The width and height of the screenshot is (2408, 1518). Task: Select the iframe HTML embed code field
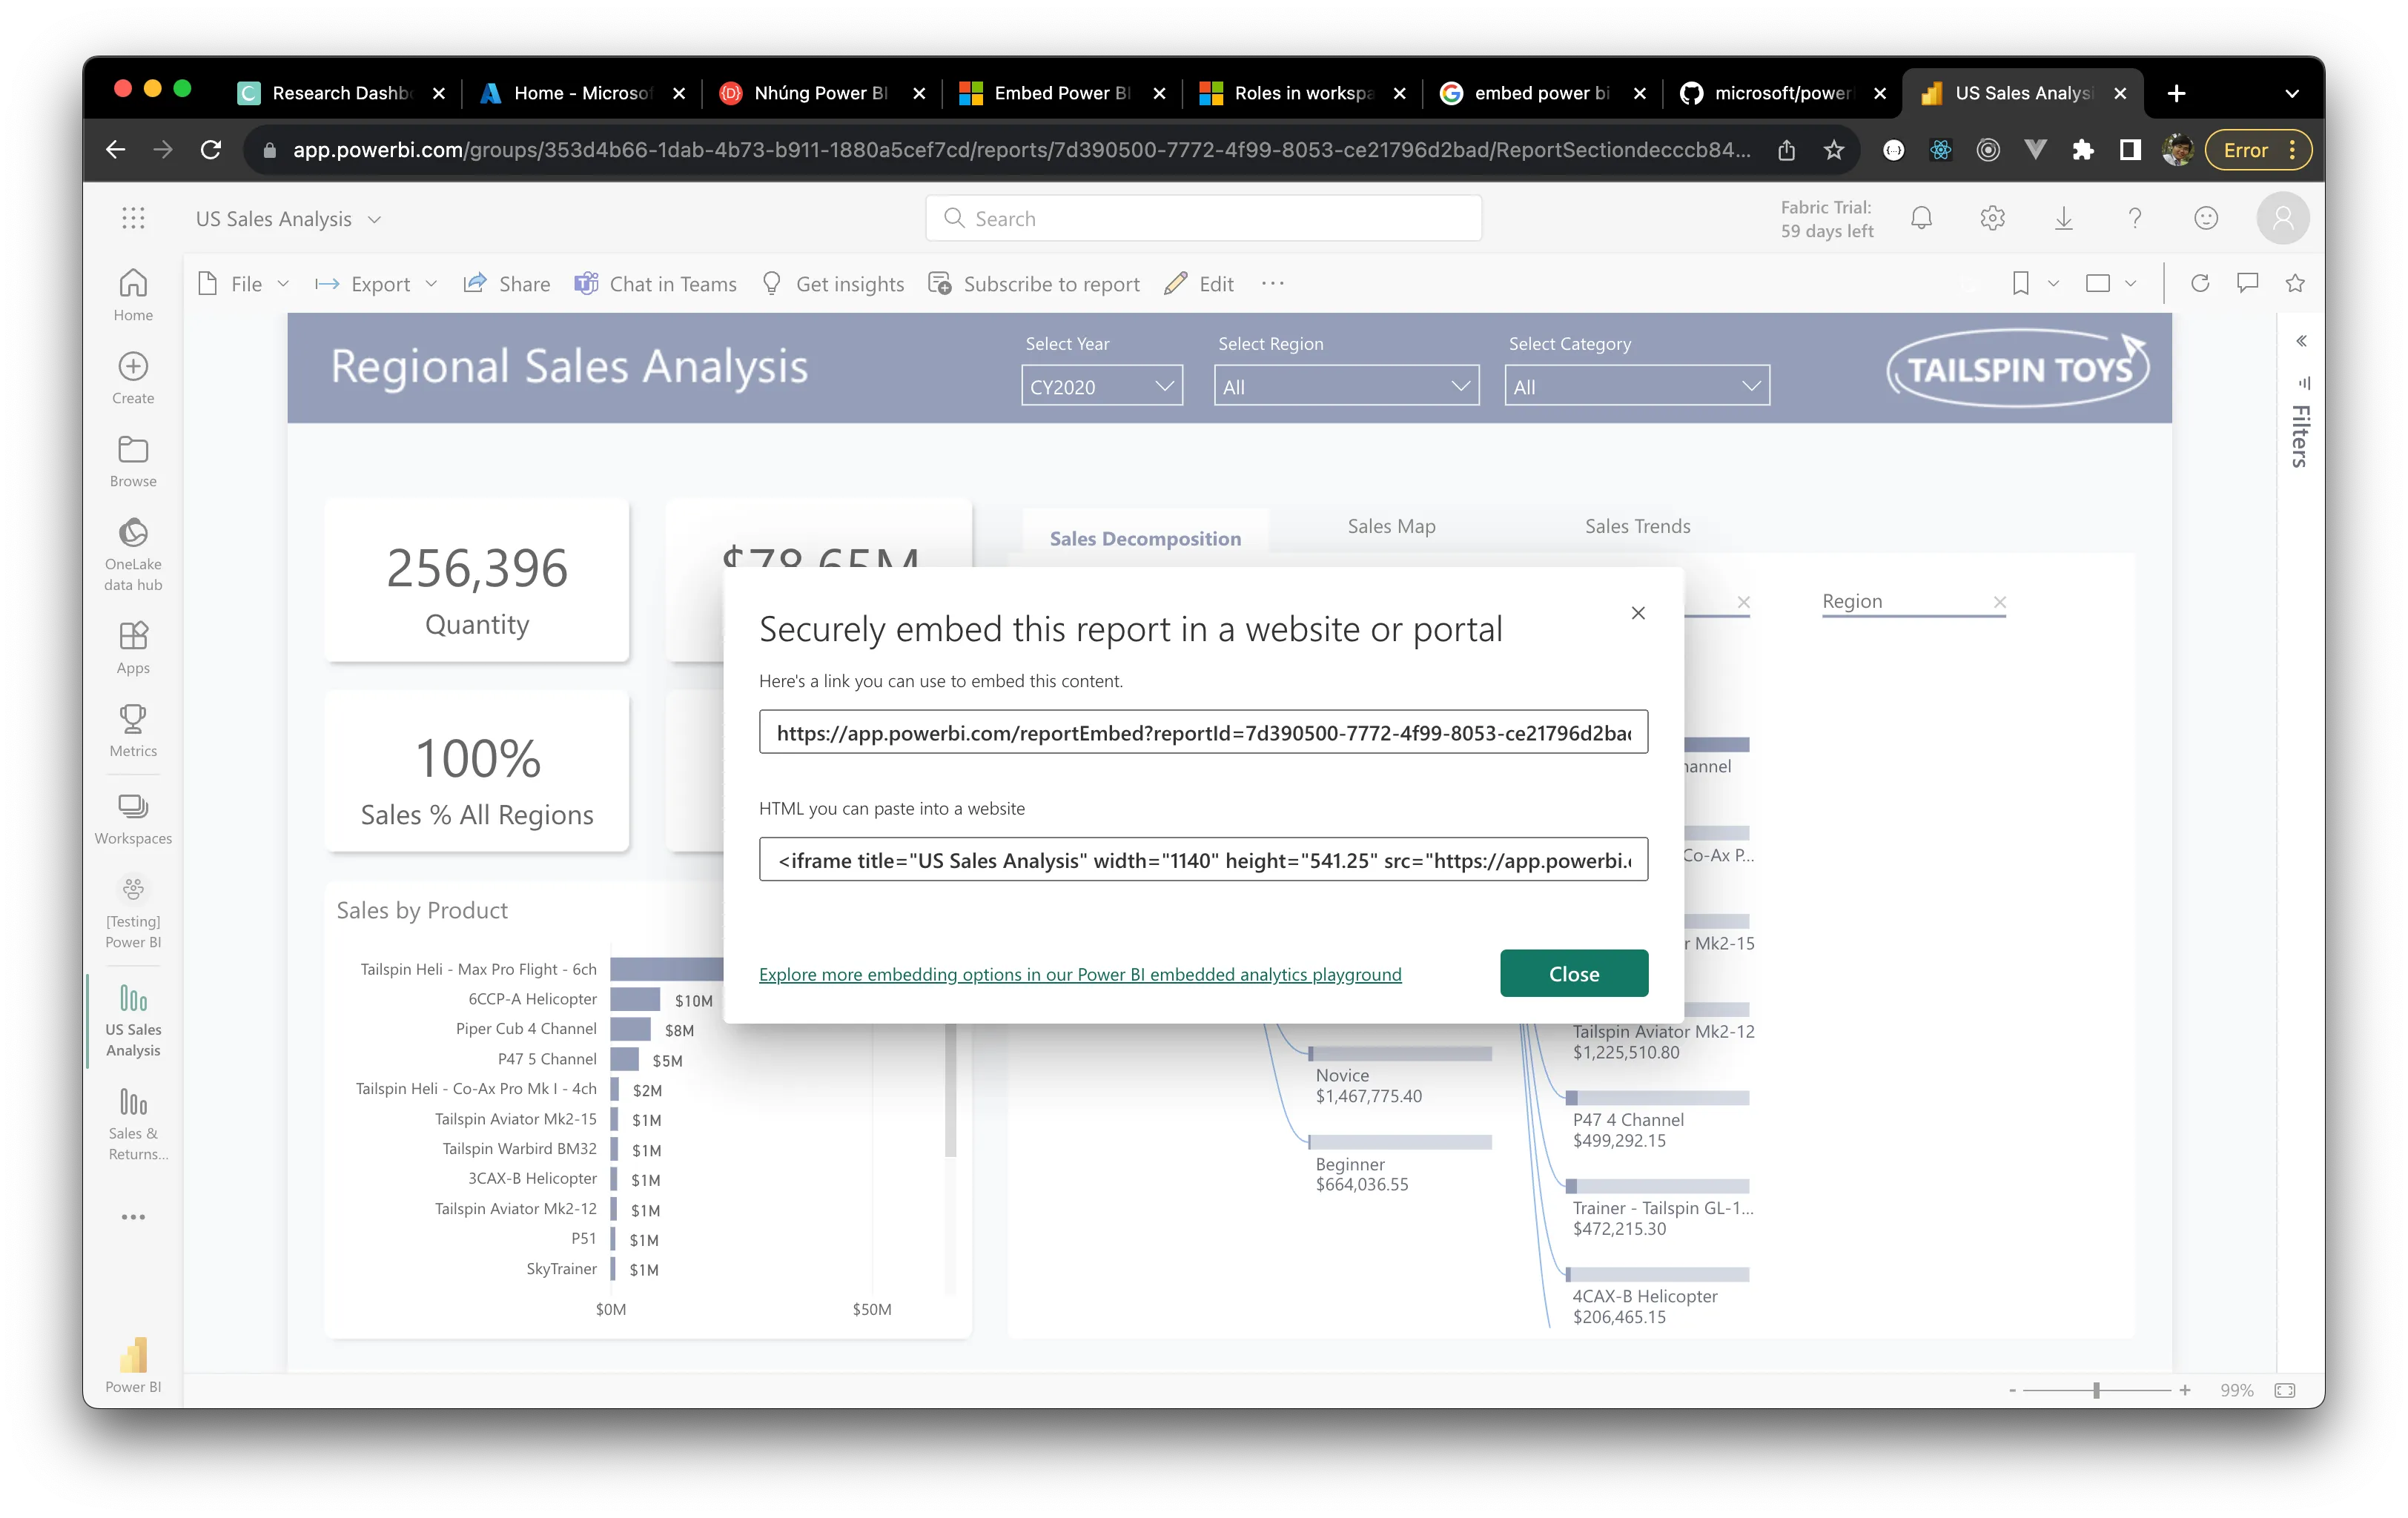(x=1203, y=859)
